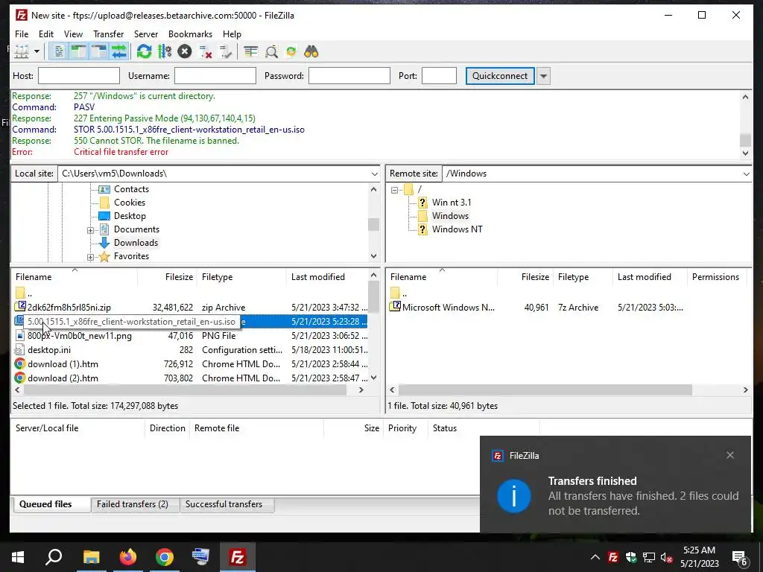
Task: Open the Site Manager dropdown arrow
Action: [x=37, y=51]
